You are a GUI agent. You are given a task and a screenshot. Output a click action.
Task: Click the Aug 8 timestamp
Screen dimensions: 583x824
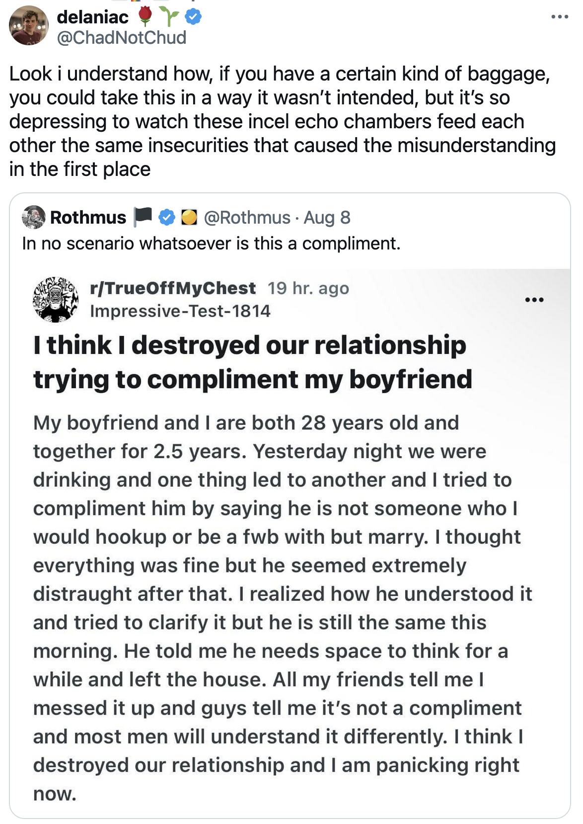(x=327, y=217)
